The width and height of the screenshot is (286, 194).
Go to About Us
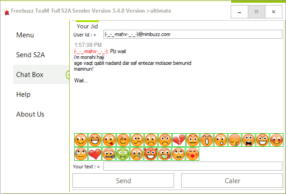30,114
